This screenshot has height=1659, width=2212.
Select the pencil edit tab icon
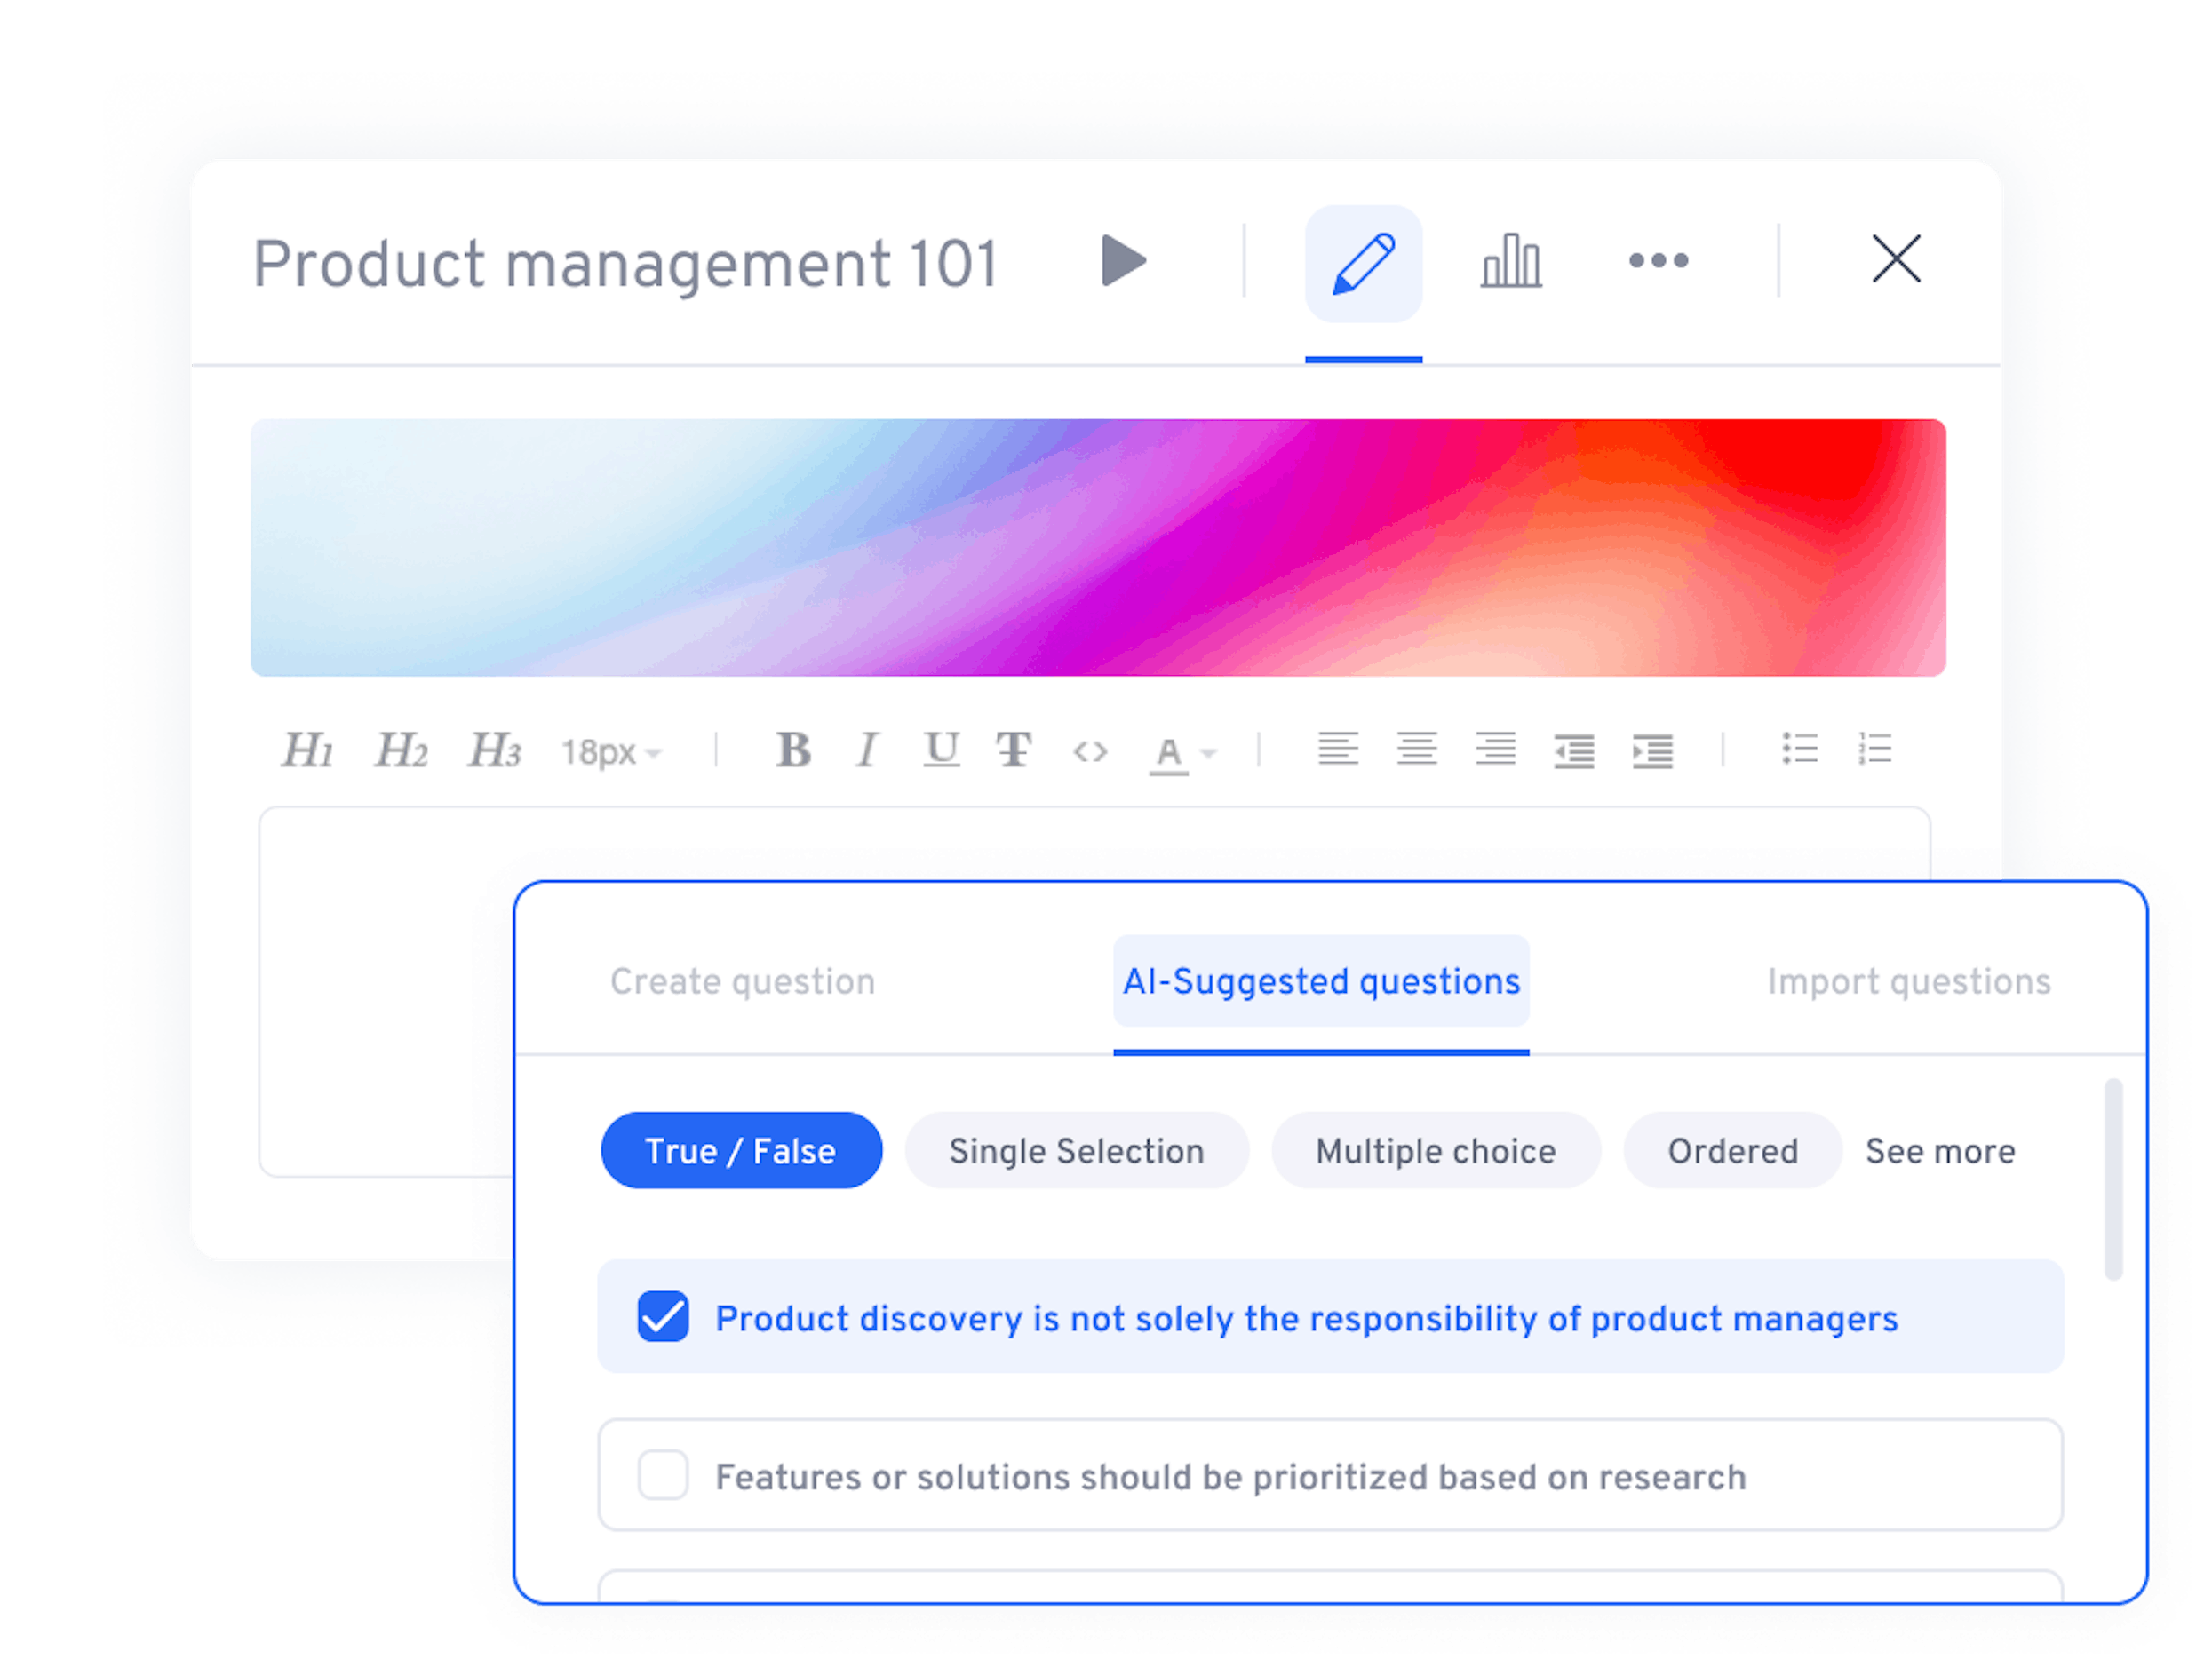1363,264
